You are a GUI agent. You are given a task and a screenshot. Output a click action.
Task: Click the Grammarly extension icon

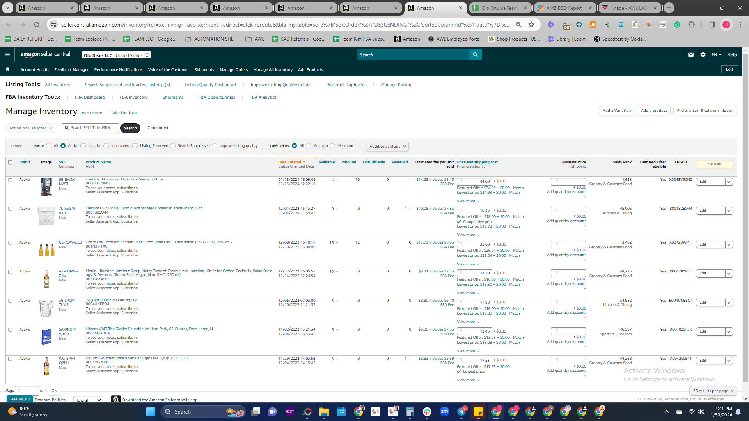pos(677,25)
